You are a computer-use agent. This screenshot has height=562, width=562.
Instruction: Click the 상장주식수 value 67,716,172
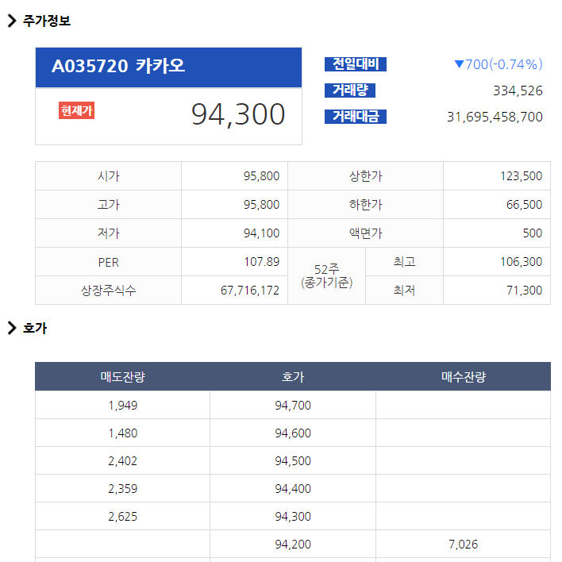pos(249,291)
